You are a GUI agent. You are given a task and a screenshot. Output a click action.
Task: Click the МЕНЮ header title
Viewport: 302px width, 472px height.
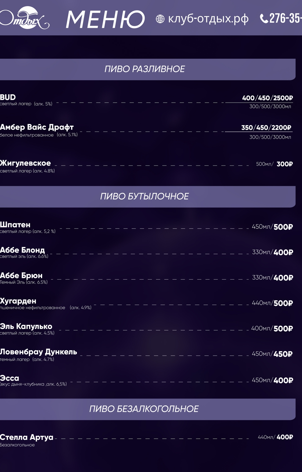[105, 20]
